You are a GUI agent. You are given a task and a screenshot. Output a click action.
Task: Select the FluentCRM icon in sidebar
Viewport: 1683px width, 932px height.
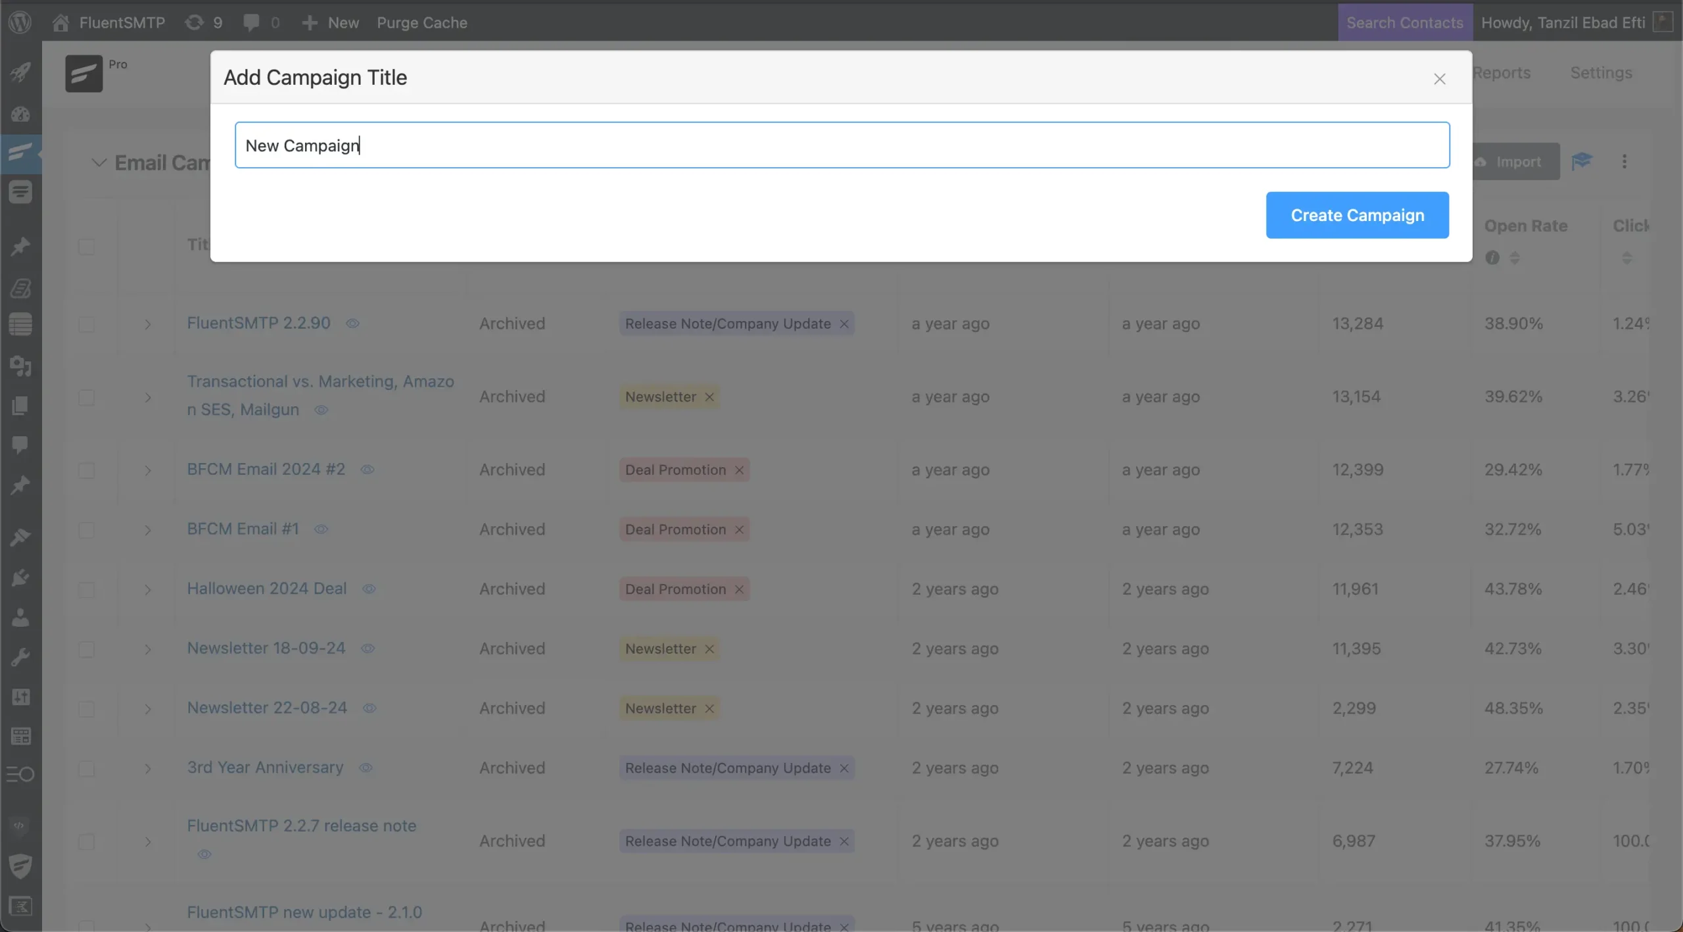coord(20,153)
